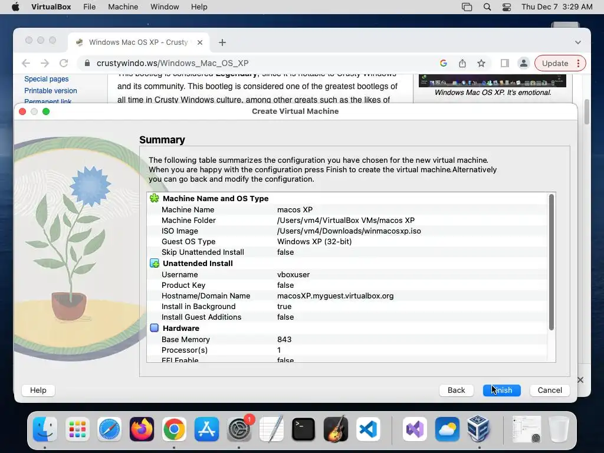Open Visual Studio from the Dock
604x453 pixels.
415,429
